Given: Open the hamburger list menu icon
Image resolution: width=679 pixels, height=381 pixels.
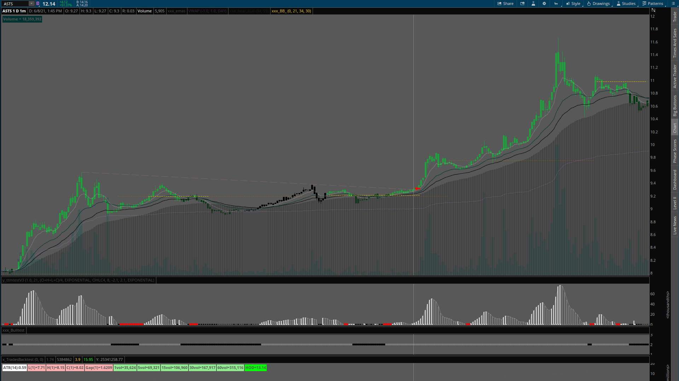Looking at the screenshot, I should tap(673, 4).
